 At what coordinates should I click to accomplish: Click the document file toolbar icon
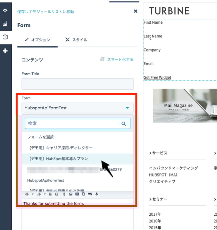[x=83, y=194]
